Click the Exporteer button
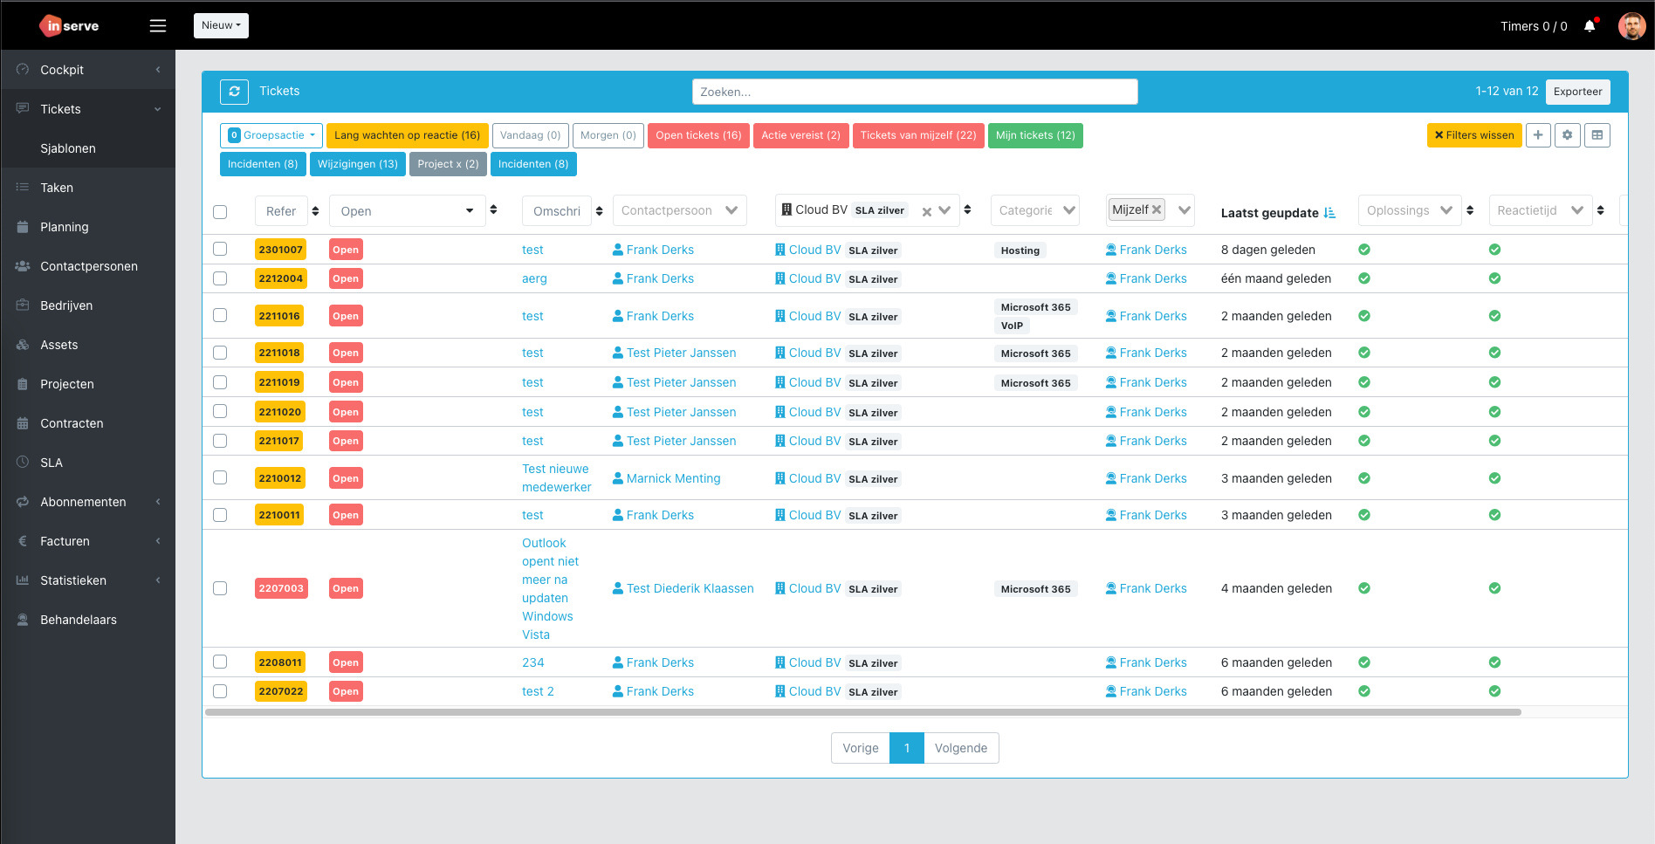 (x=1577, y=91)
